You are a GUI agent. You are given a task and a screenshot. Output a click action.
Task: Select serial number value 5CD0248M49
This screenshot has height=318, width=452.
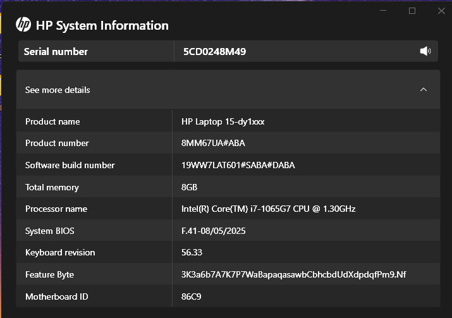[x=214, y=52]
